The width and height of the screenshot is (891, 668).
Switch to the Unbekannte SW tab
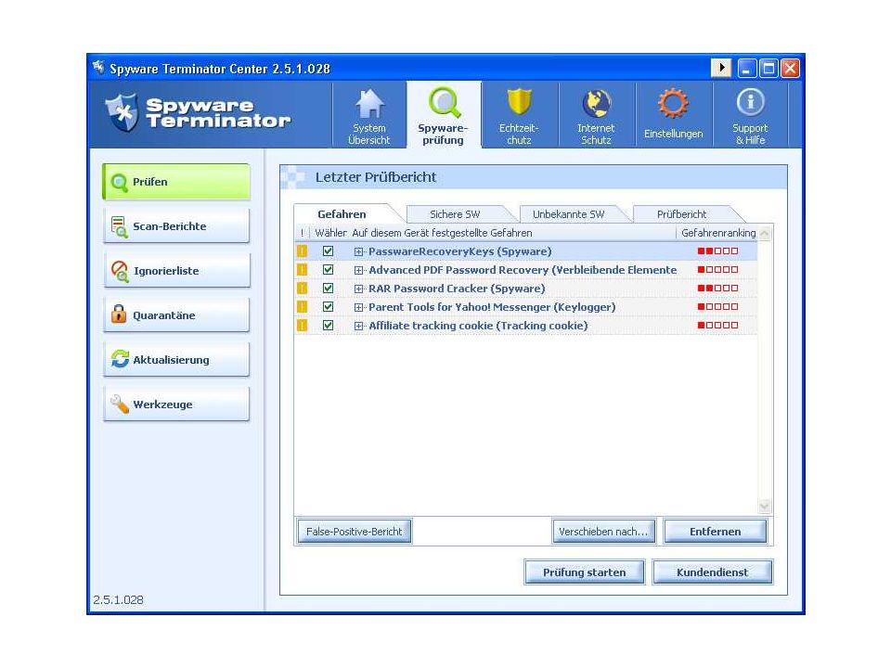click(569, 214)
